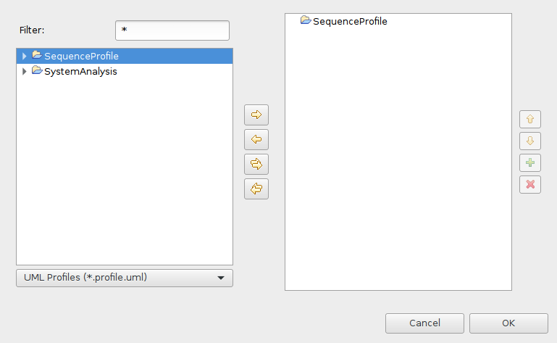Click SequenceProfile folder icon in right pane

[306, 20]
